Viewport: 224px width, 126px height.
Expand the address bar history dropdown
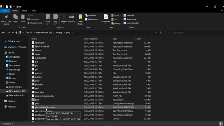pos(155,33)
